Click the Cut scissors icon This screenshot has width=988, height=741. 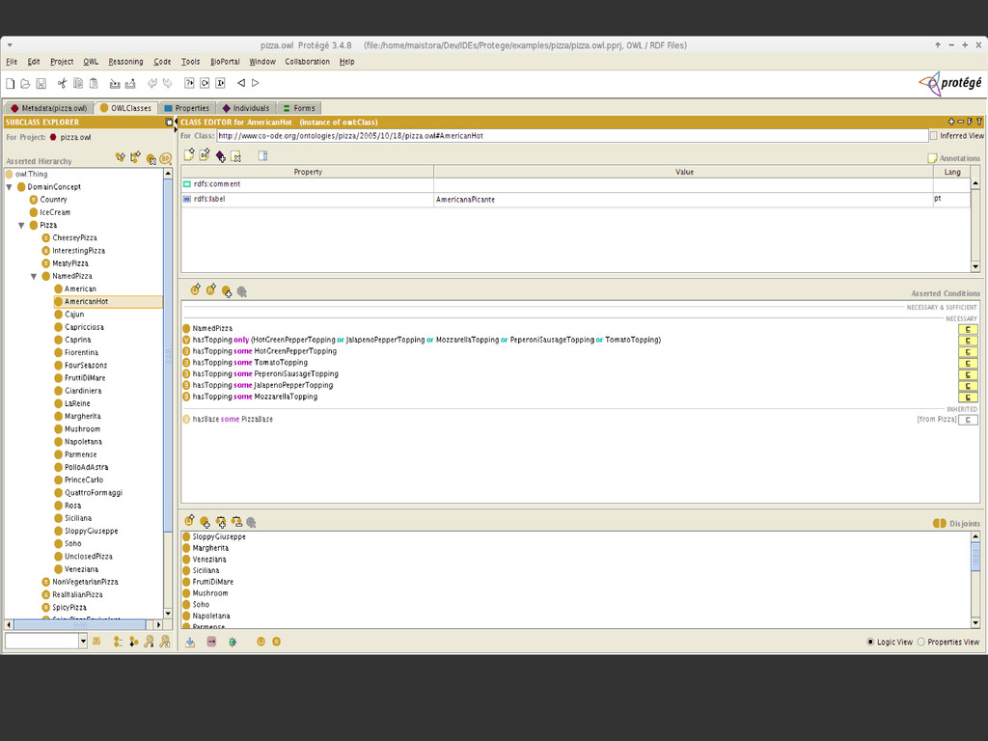pos(62,83)
